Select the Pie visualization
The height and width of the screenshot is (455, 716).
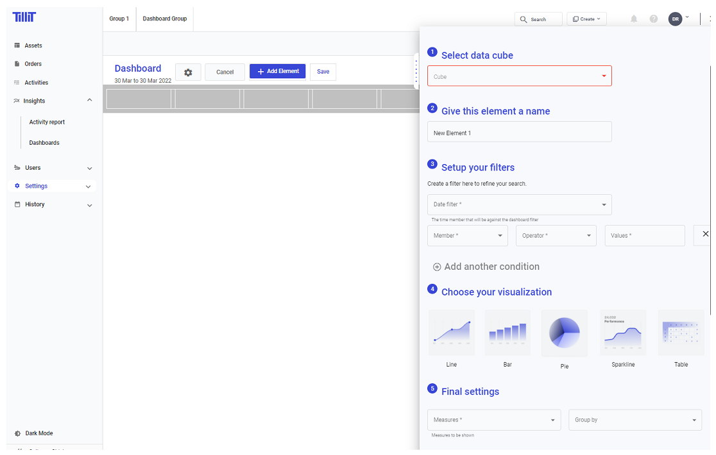[x=564, y=333]
